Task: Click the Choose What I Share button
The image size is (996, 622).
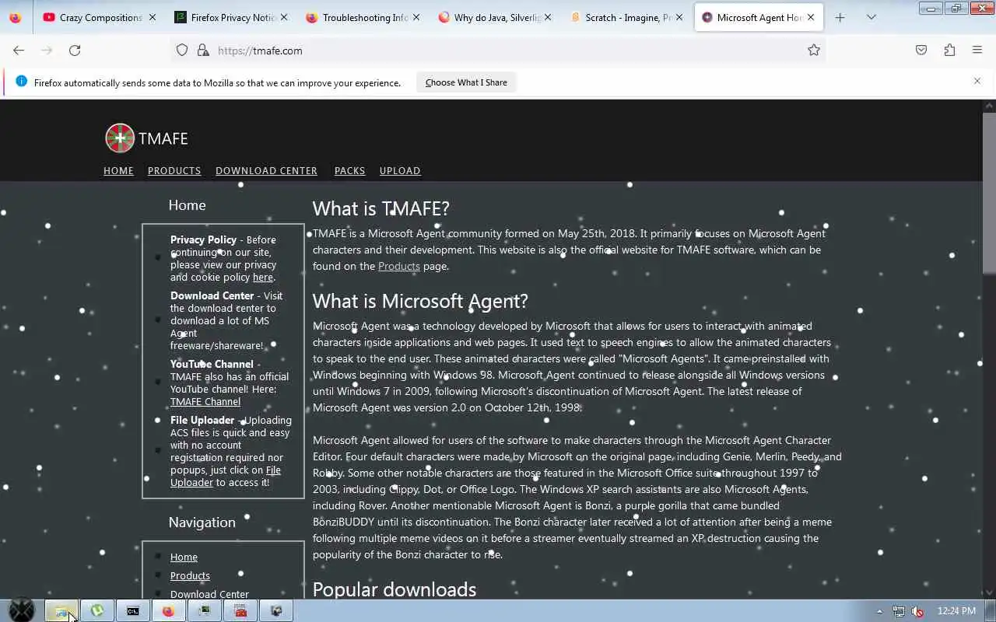Action: coord(466,82)
